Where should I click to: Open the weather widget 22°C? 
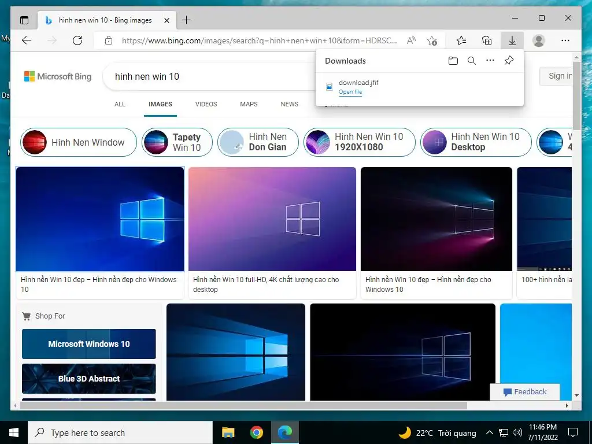pyautogui.click(x=438, y=432)
